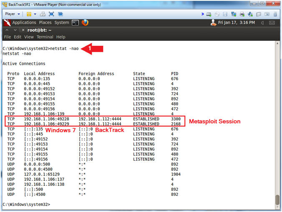Click UDP local address 192.168.1.106:138
The height and width of the screenshot is (212, 282).
point(44,184)
